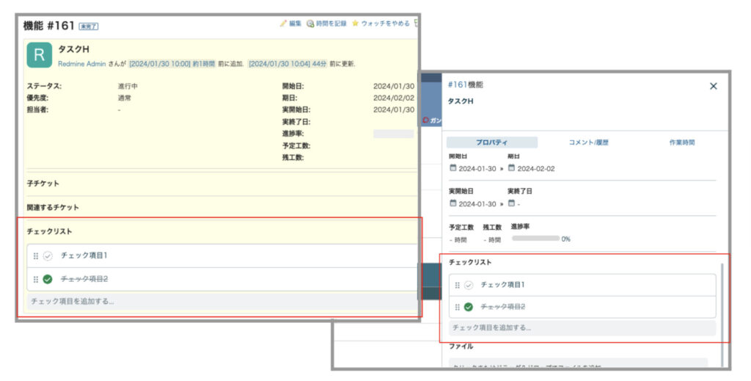The width and height of the screenshot is (751, 381).
Task: Click the ウォッチをやめる link
Action: coord(386,23)
